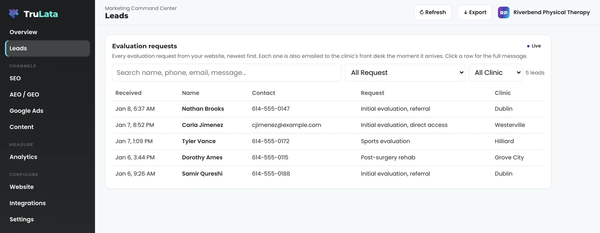Open the All Request filter dropdown
This screenshot has width=600, height=233.
click(405, 73)
